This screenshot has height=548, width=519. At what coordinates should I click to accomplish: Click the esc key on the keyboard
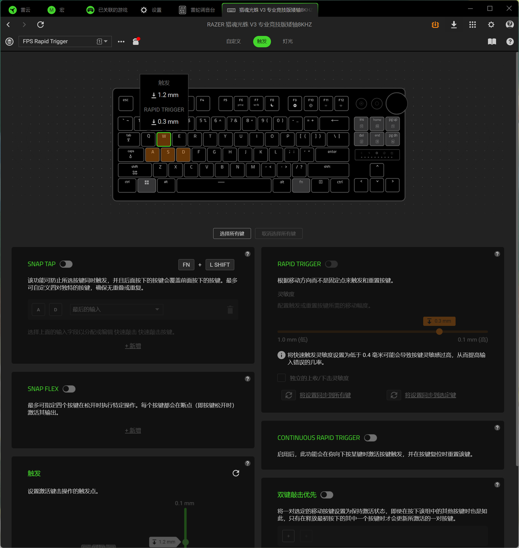tap(126, 103)
